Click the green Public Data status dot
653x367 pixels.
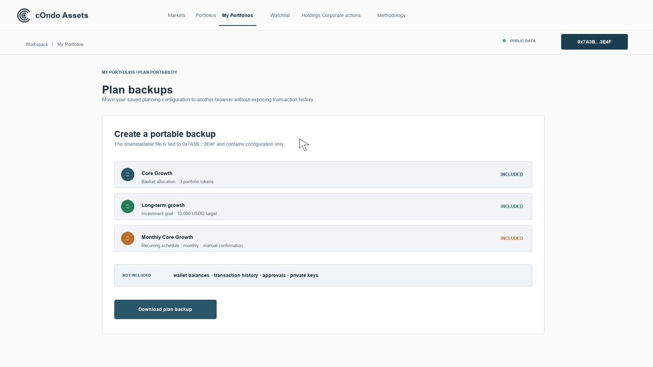[504, 41]
